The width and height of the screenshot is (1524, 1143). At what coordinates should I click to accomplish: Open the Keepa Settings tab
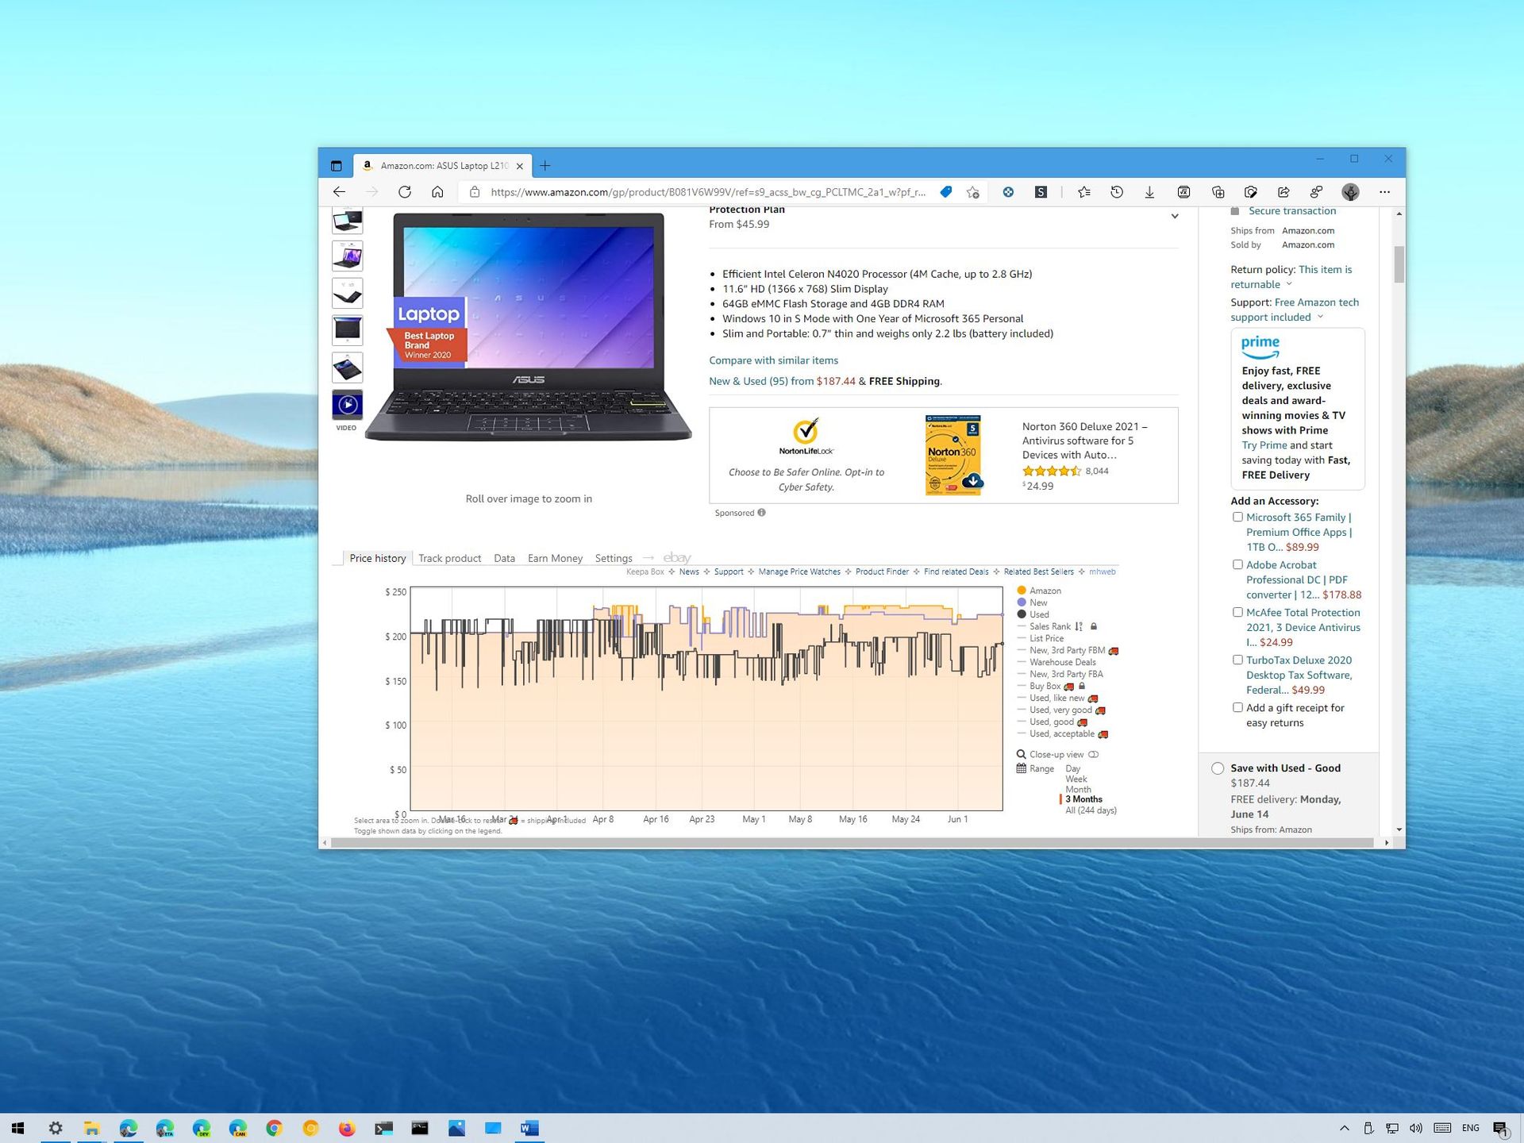tap(613, 558)
